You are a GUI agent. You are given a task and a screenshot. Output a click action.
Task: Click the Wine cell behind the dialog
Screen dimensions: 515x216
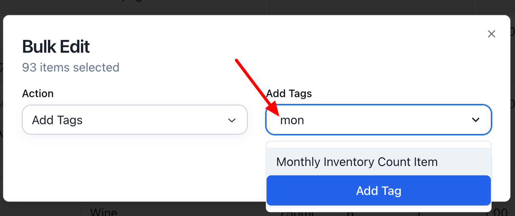(x=104, y=212)
